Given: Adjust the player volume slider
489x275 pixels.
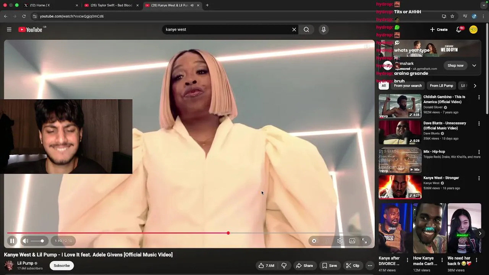Looking at the screenshot, I should 37,241.
